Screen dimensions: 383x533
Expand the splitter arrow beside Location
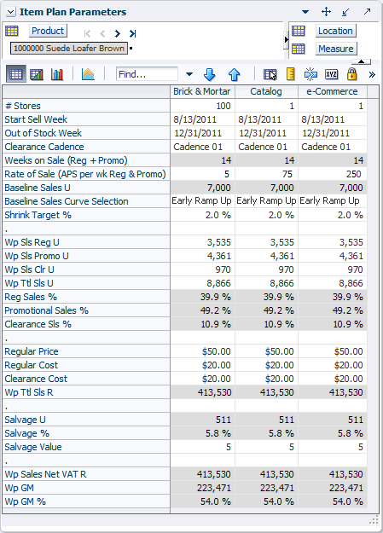pyautogui.click(x=286, y=40)
